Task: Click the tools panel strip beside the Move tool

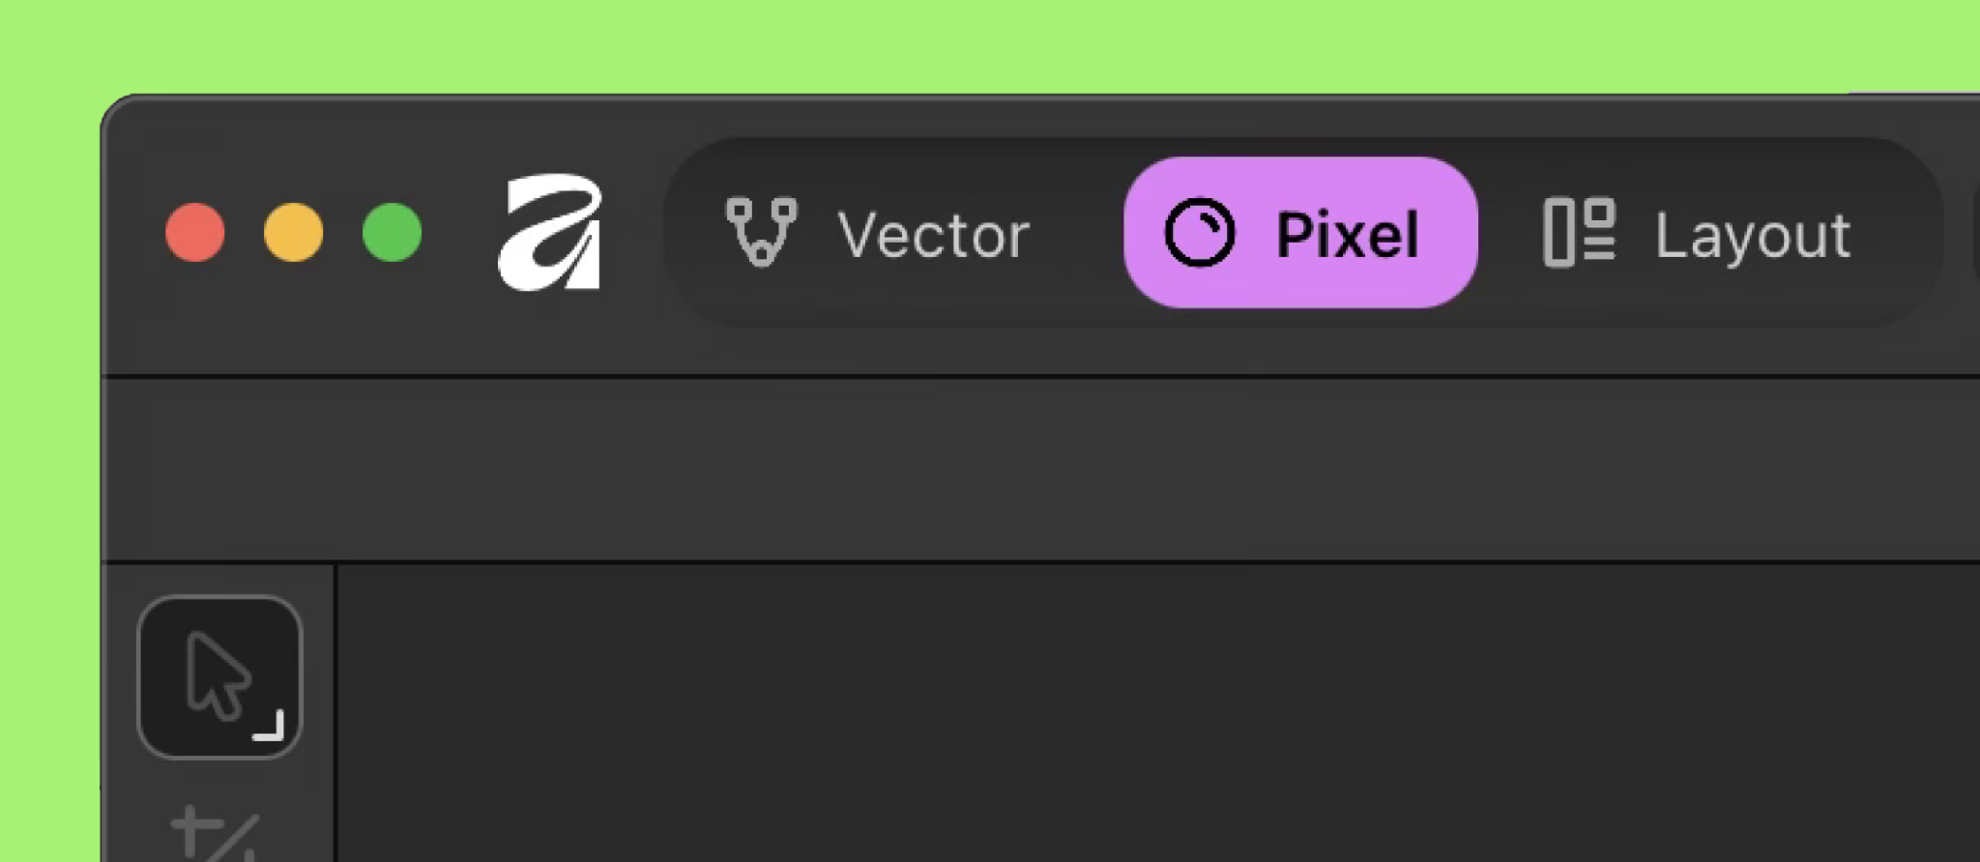Action: click(317, 676)
